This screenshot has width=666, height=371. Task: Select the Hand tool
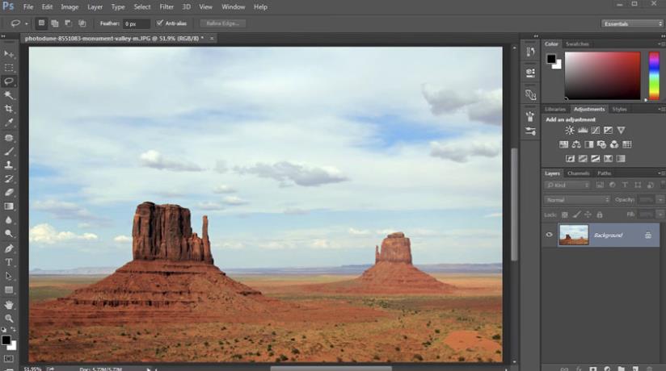click(9, 305)
